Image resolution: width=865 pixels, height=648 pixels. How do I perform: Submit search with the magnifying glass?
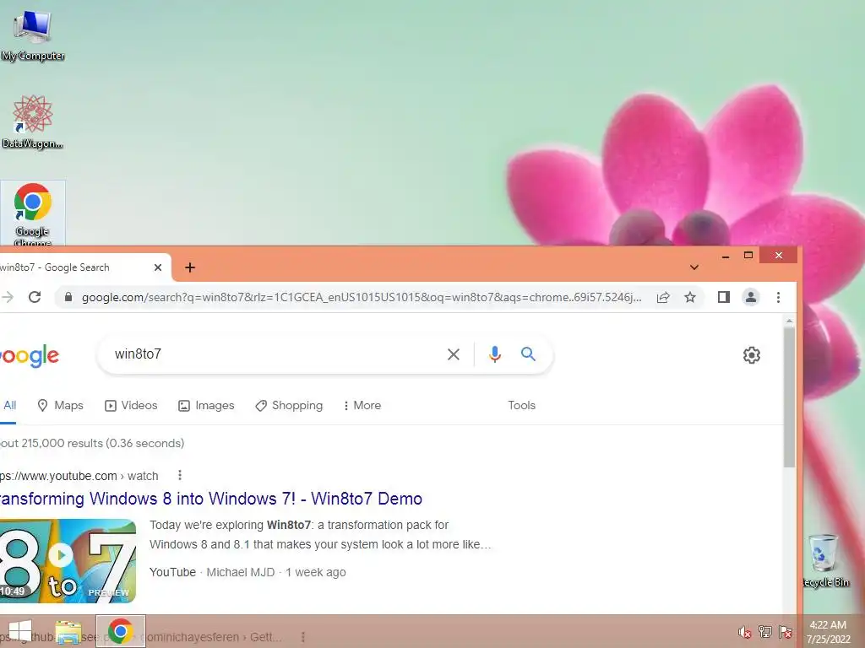click(528, 354)
